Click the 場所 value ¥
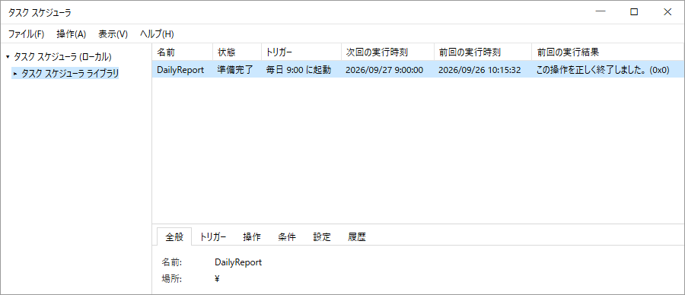This screenshot has height=295, width=685. click(x=217, y=279)
